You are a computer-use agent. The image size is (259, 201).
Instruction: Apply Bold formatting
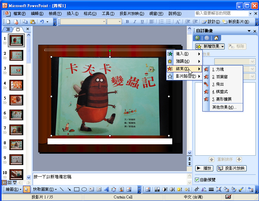coord(127,22)
